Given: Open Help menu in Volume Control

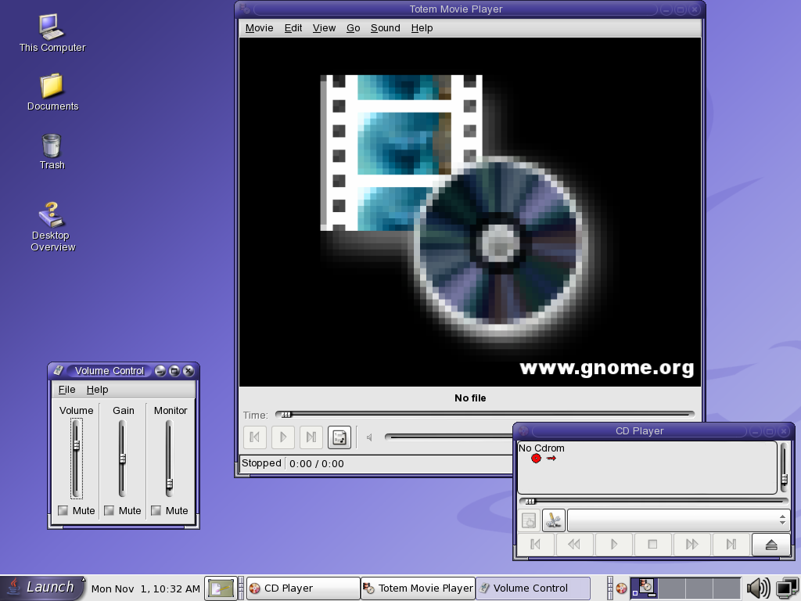Looking at the screenshot, I should point(97,390).
